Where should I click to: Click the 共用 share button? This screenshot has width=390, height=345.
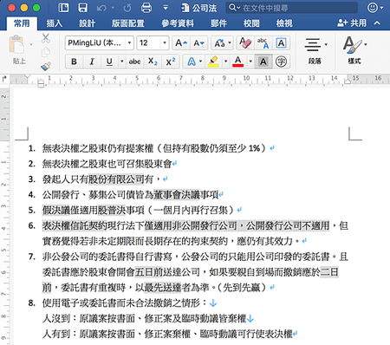tap(352, 23)
